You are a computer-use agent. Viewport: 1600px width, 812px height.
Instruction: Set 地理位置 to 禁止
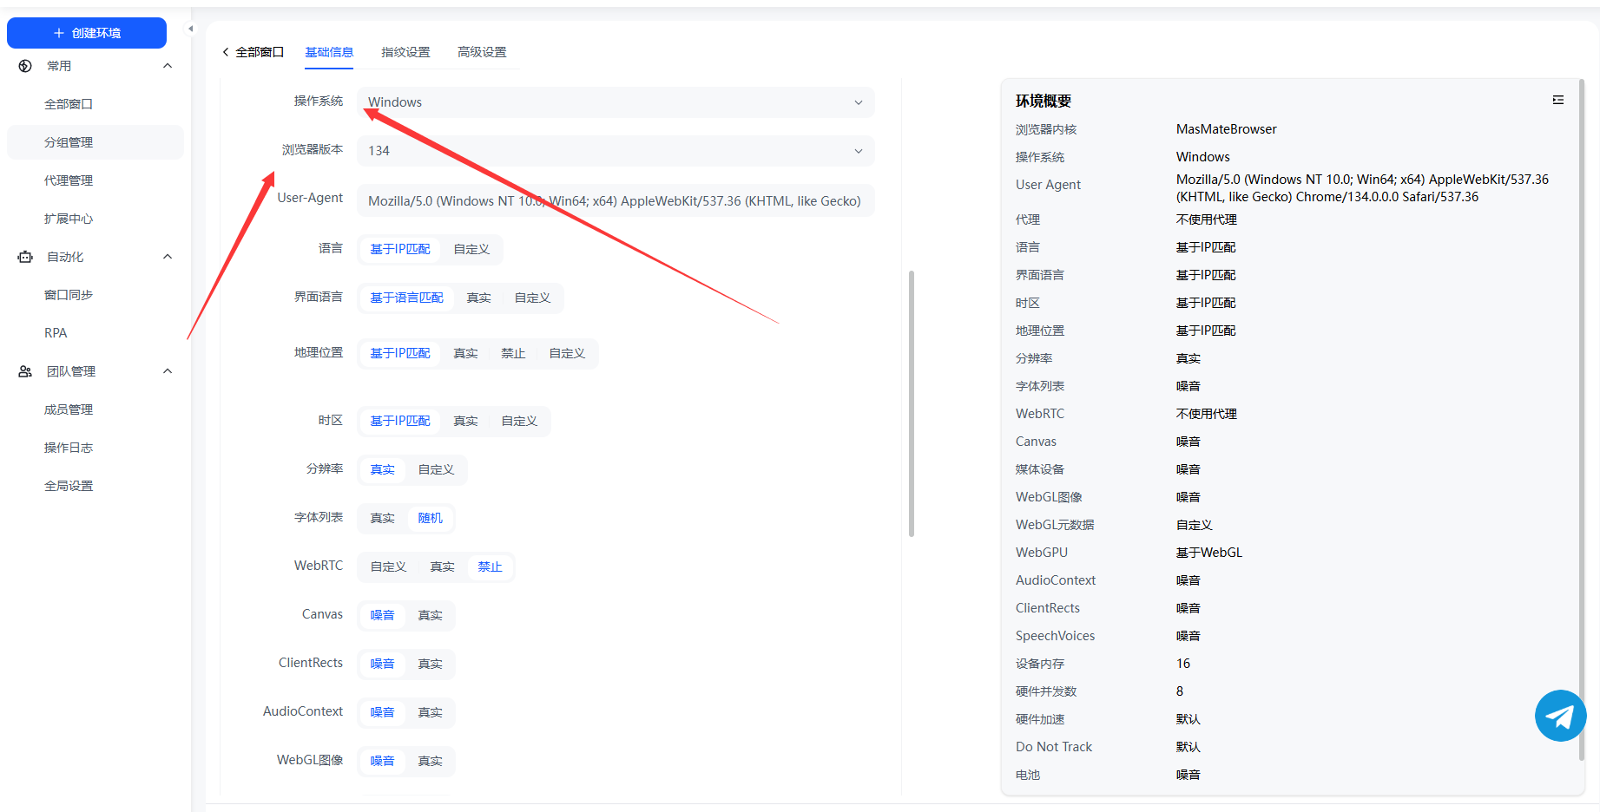(513, 353)
